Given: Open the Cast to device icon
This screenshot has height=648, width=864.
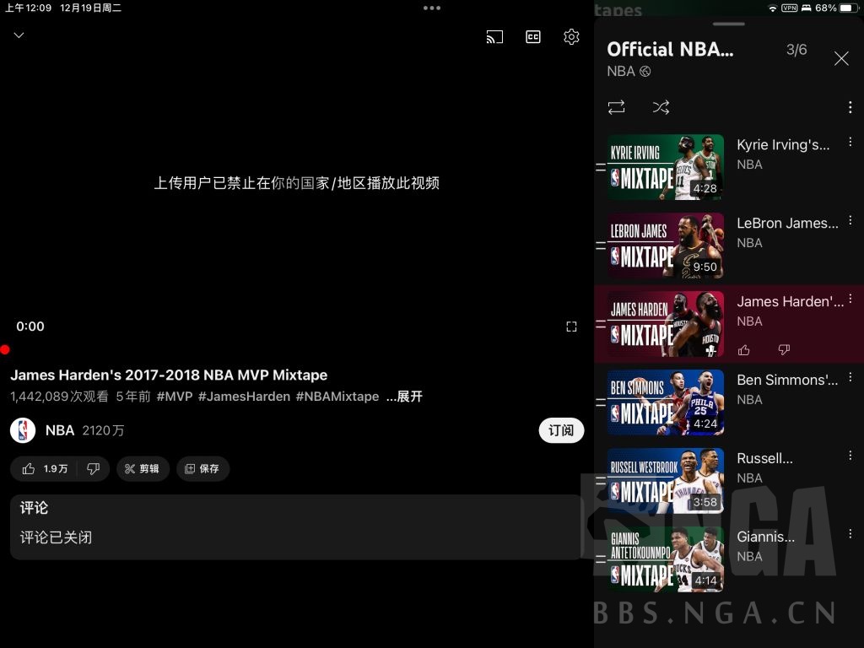Looking at the screenshot, I should 494,36.
